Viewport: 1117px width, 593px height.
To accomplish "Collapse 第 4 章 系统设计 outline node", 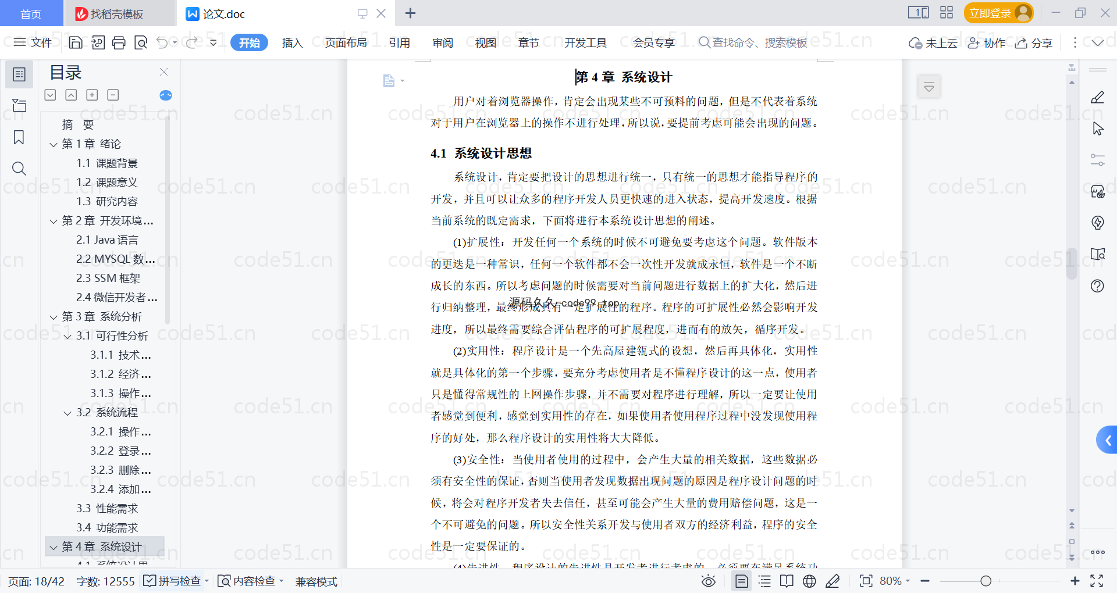I will pos(54,547).
